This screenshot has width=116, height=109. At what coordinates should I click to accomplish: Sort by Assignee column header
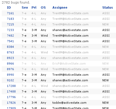tap(60, 8)
